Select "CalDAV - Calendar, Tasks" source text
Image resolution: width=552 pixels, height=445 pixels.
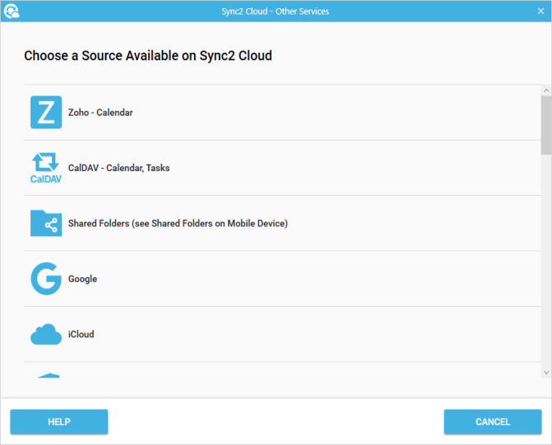coord(118,168)
